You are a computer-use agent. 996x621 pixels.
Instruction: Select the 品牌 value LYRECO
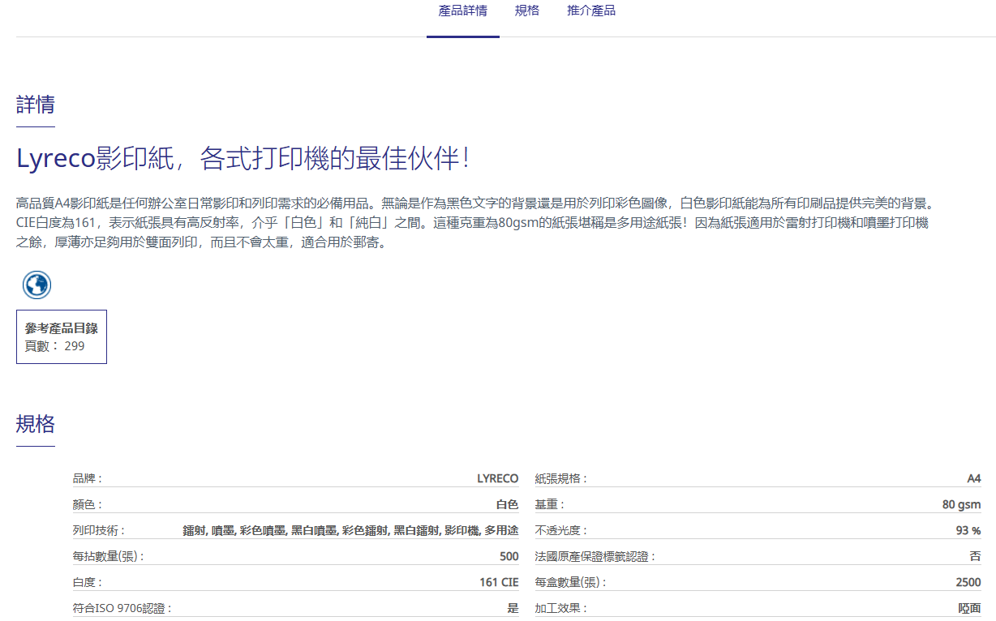tap(498, 479)
